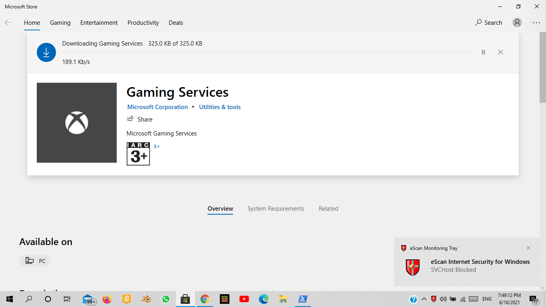Open File Explorer from the taskbar

click(x=283, y=299)
